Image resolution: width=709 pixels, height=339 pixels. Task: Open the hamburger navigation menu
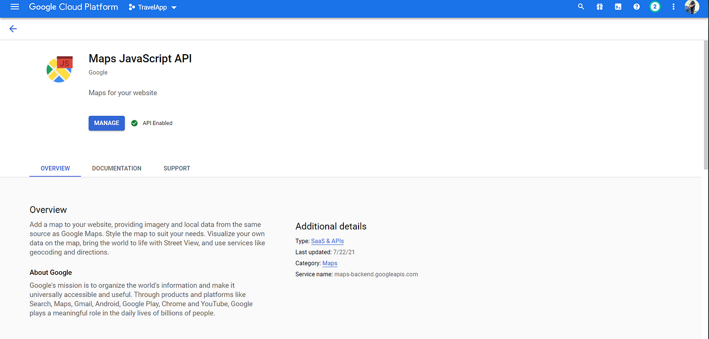point(14,7)
